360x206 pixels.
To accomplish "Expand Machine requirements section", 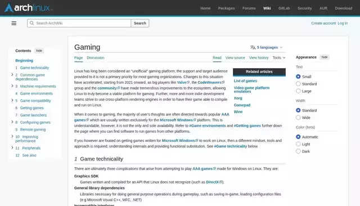I will click(12, 86).
